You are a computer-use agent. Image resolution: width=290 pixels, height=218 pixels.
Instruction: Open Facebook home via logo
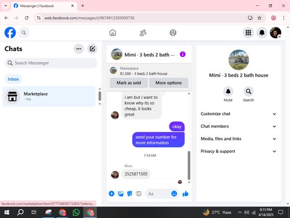[x=10, y=33]
